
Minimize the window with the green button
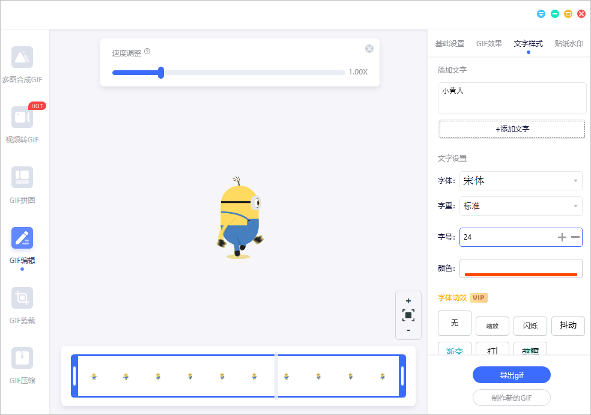coord(554,14)
